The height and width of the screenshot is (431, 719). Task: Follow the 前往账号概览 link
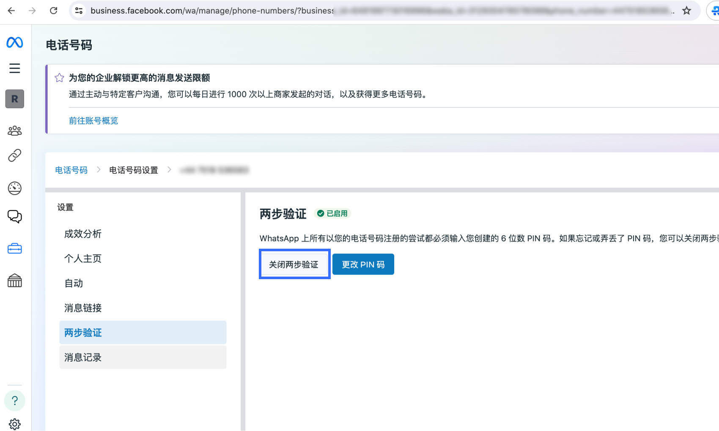coord(93,121)
